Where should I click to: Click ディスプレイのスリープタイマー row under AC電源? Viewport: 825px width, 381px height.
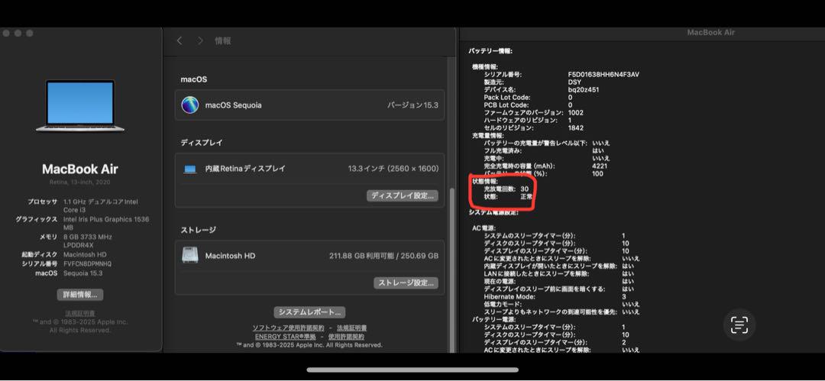pyautogui.click(x=556, y=251)
